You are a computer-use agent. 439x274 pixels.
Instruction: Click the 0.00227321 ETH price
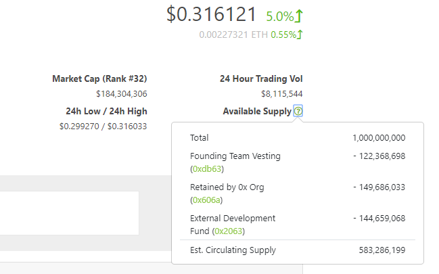tap(233, 35)
